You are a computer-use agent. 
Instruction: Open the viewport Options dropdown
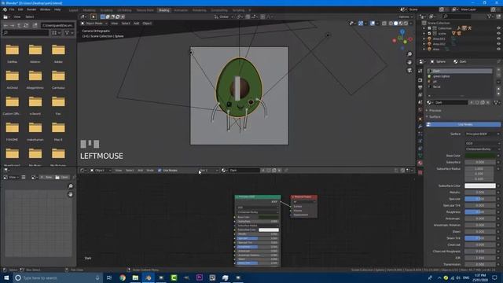pyautogui.click(x=406, y=17)
